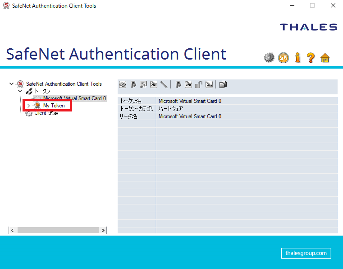Click the Import Certificate toolbar icon

(x=144, y=84)
